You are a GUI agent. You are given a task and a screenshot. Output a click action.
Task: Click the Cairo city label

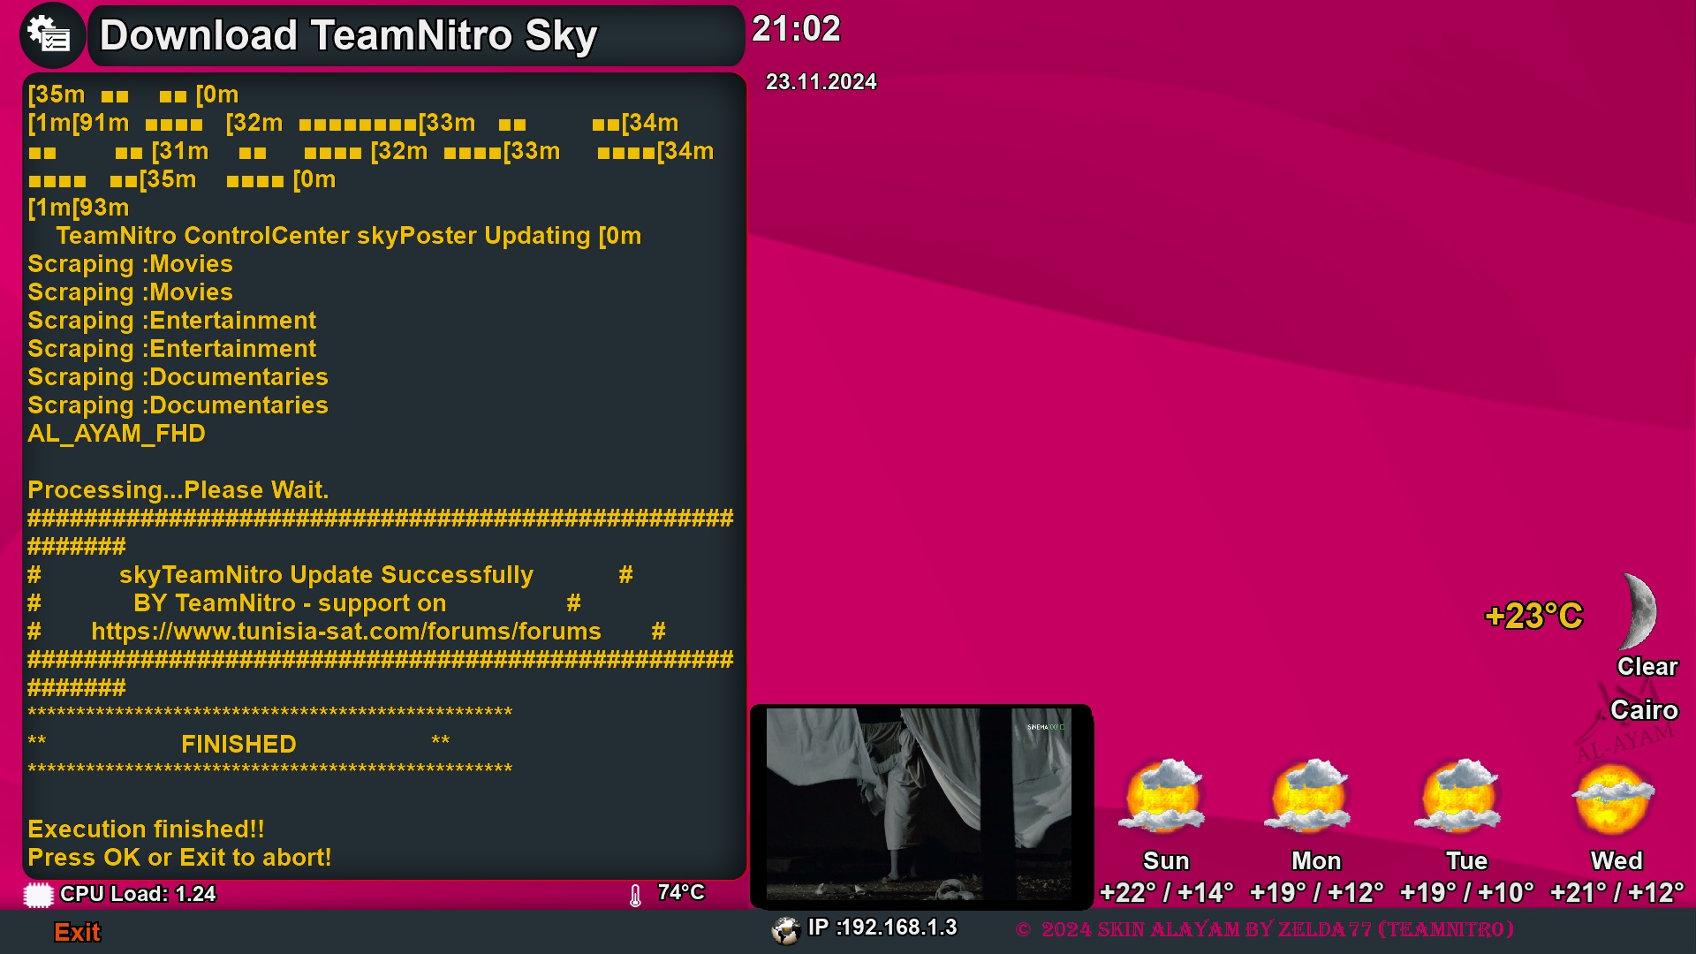point(1644,710)
